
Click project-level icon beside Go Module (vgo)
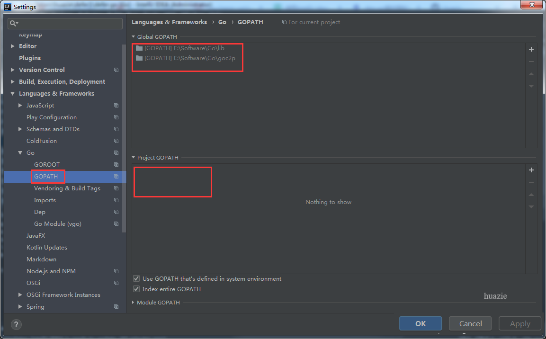tap(116, 224)
